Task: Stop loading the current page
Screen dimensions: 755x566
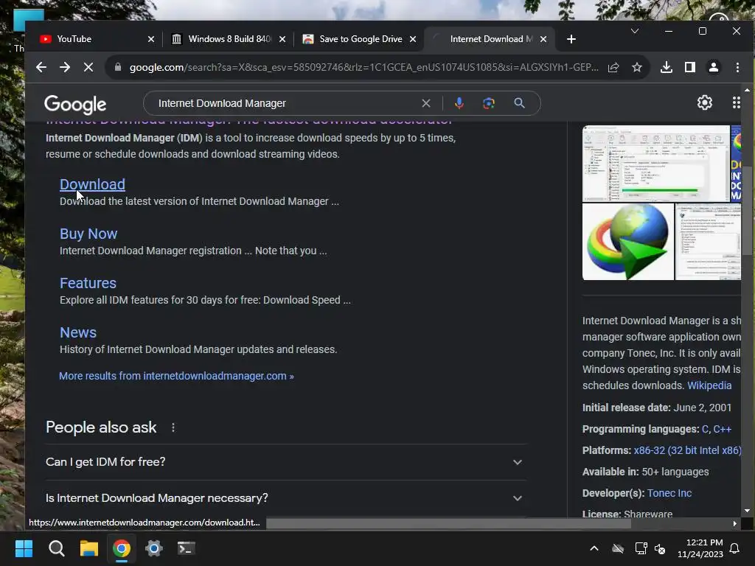Action: pyautogui.click(x=88, y=67)
